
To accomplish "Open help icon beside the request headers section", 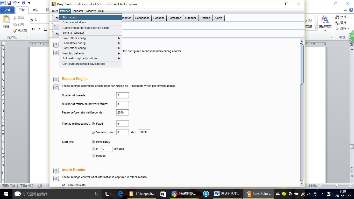I will [56, 45].
